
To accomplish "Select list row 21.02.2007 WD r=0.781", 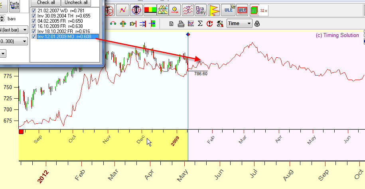I will [61, 10].
